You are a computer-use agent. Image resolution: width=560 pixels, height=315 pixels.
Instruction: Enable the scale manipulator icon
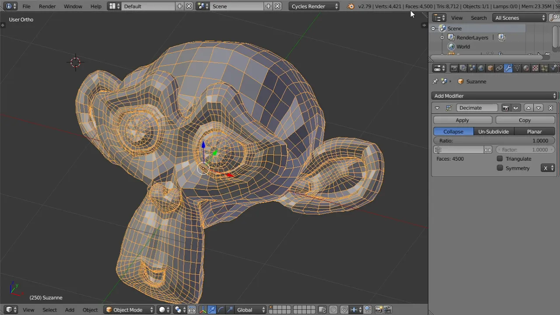pos(230,310)
